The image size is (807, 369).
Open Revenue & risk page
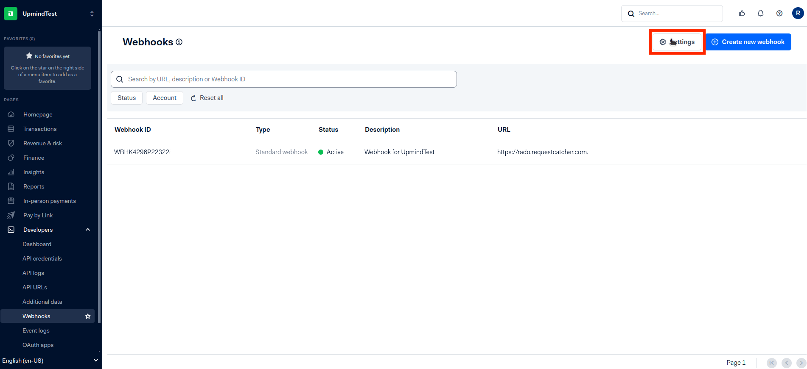42,143
